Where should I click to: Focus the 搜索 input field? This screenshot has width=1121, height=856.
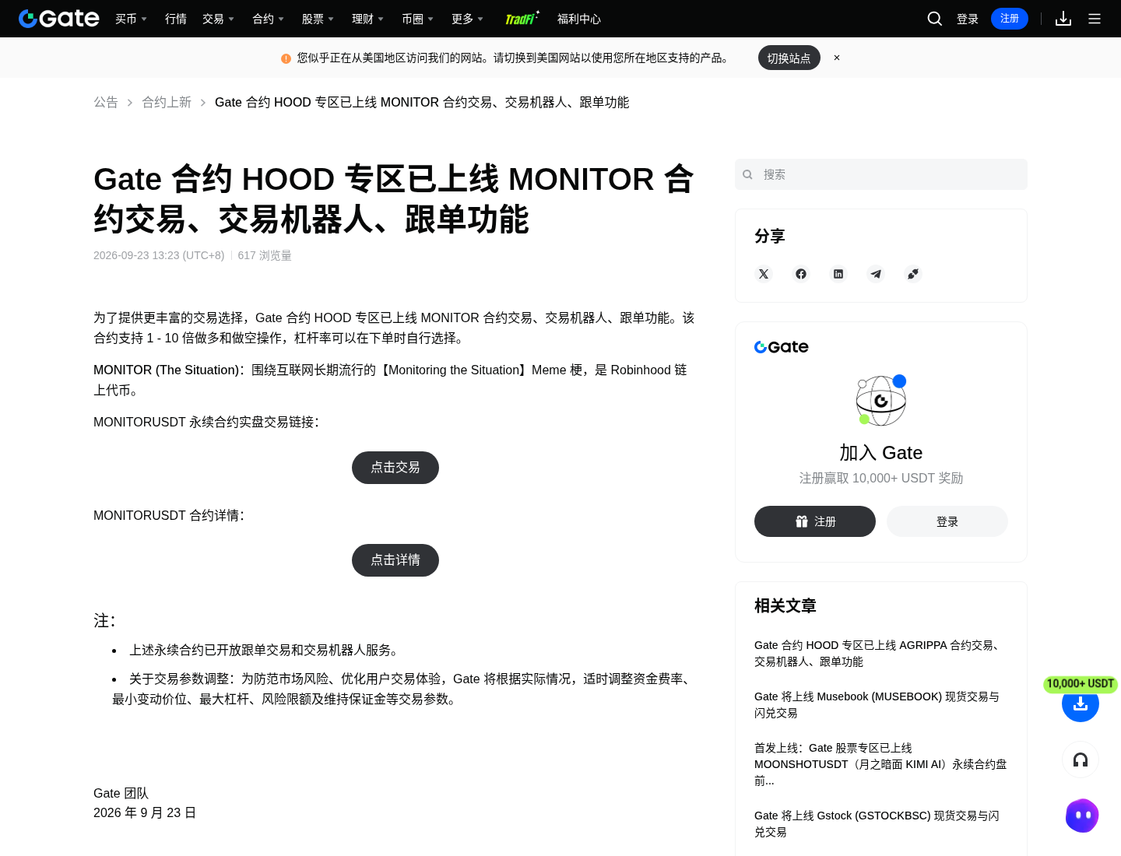tap(881, 174)
